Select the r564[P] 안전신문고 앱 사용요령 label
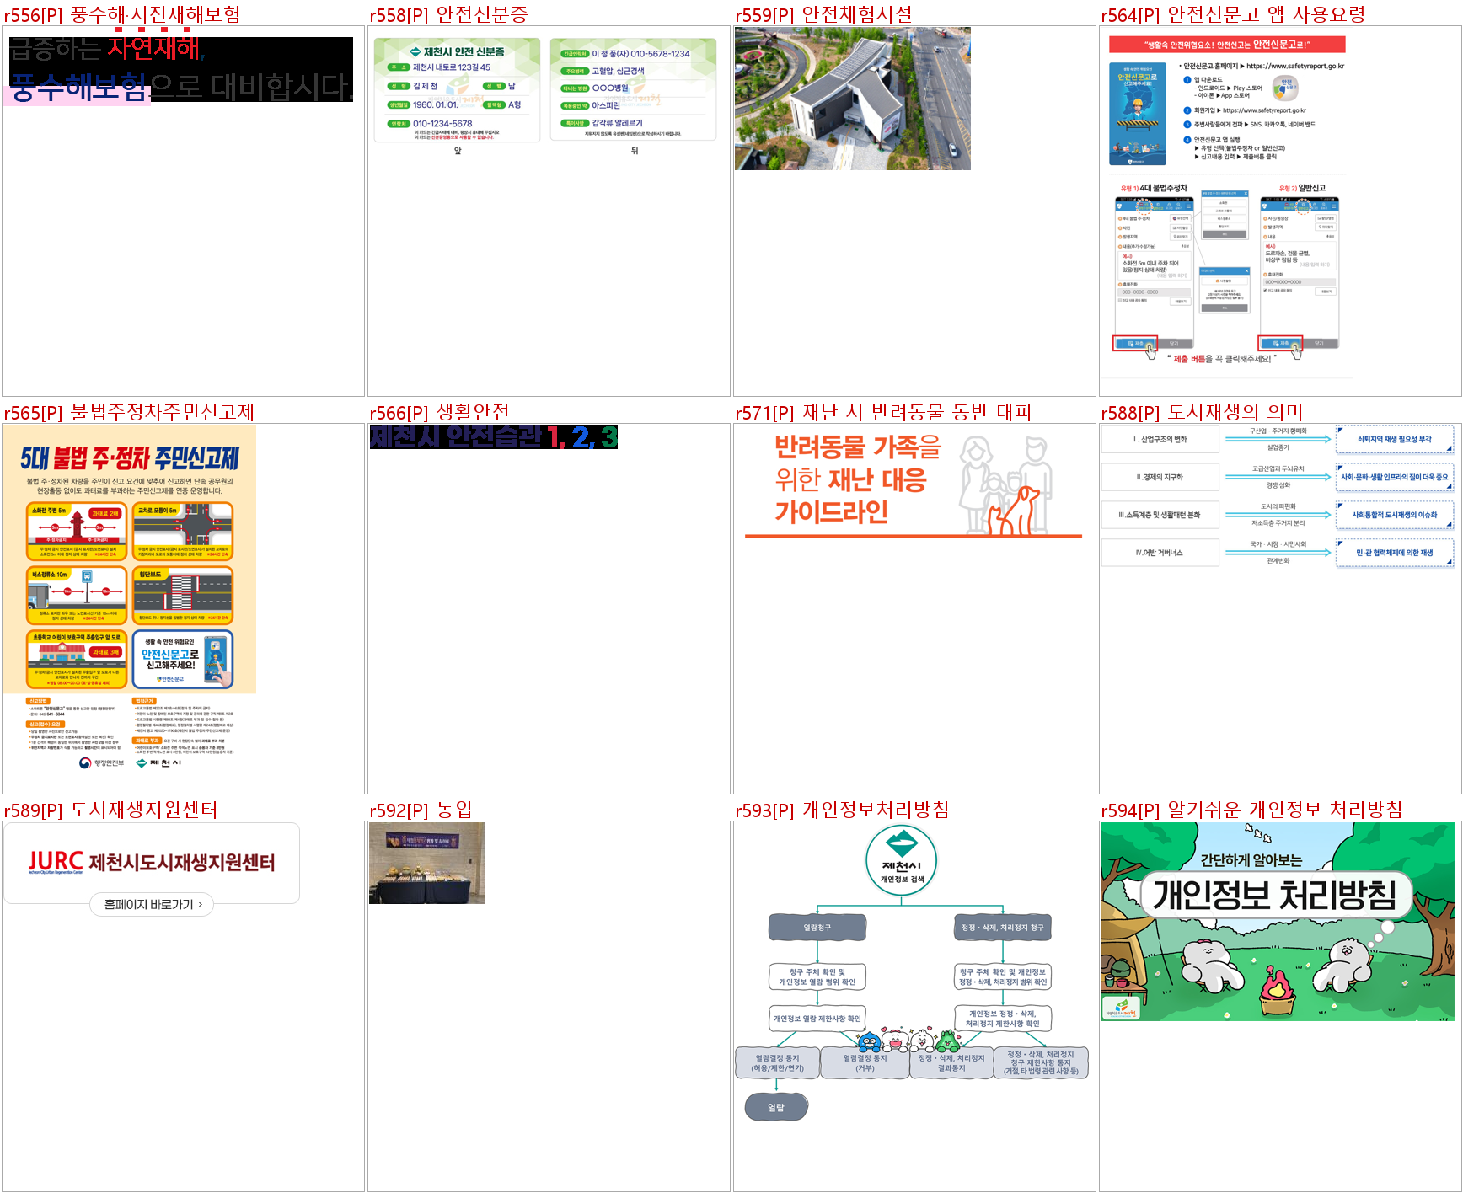Image resolution: width=1463 pixels, height=1193 pixels. 1233,14
